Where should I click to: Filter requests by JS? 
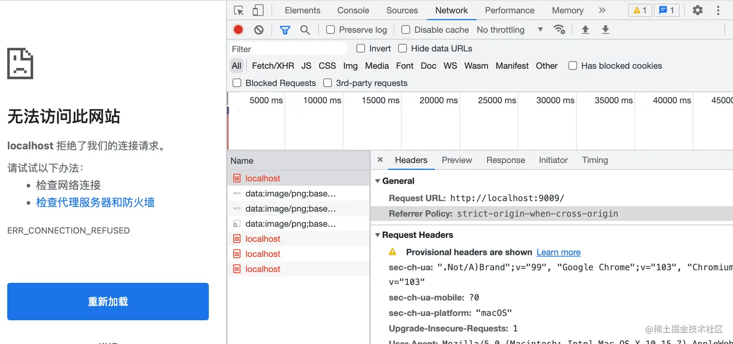coord(306,65)
